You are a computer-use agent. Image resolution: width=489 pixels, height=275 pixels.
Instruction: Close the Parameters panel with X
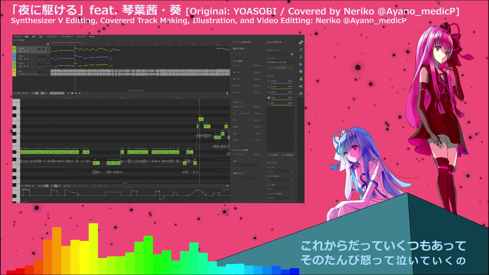(x=227, y=186)
